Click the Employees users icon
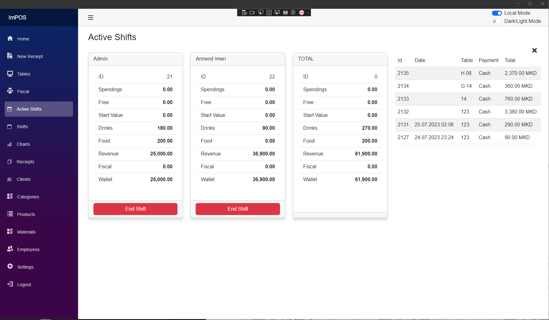This screenshot has height=320, width=549. [x=10, y=249]
